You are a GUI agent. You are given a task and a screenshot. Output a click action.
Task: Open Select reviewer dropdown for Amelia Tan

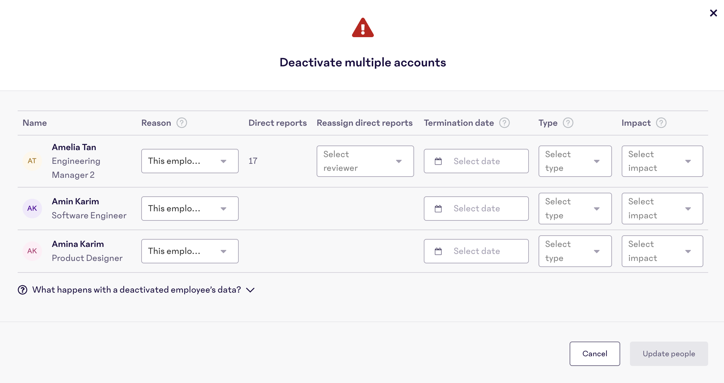[x=365, y=161]
